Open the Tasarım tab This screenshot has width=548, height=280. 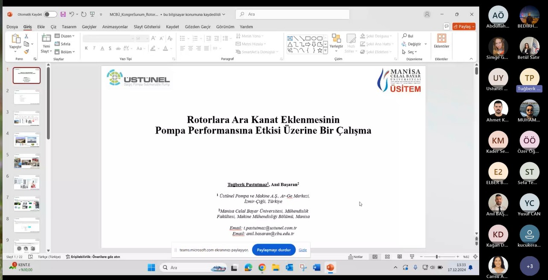69,26
